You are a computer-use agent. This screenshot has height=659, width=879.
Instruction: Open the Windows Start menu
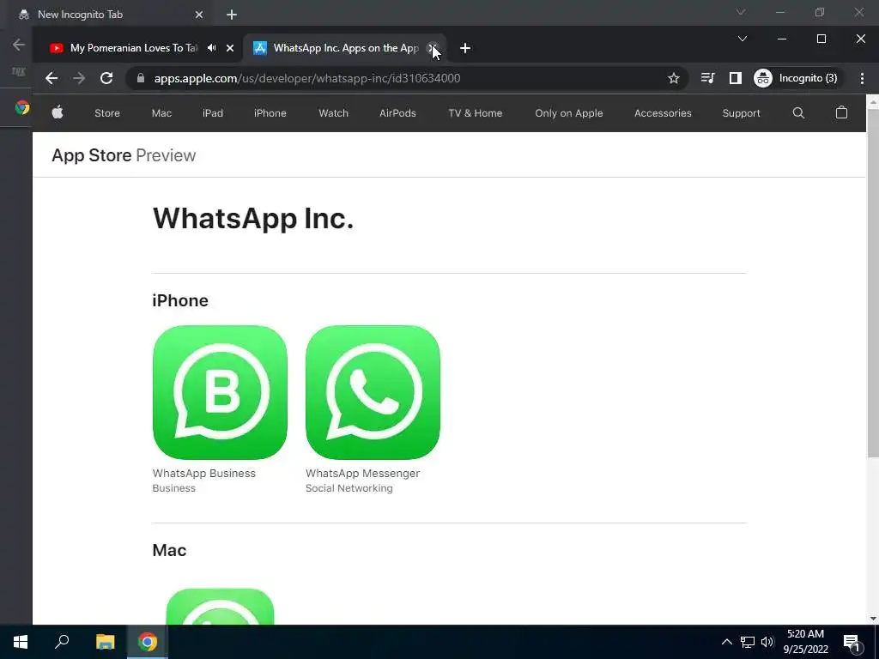[21, 642]
